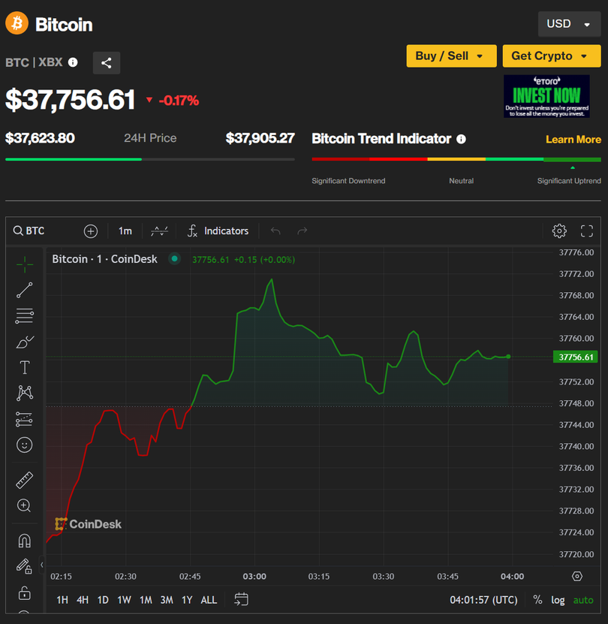The image size is (608, 624).
Task: Open the Indicators menu
Action: click(218, 231)
